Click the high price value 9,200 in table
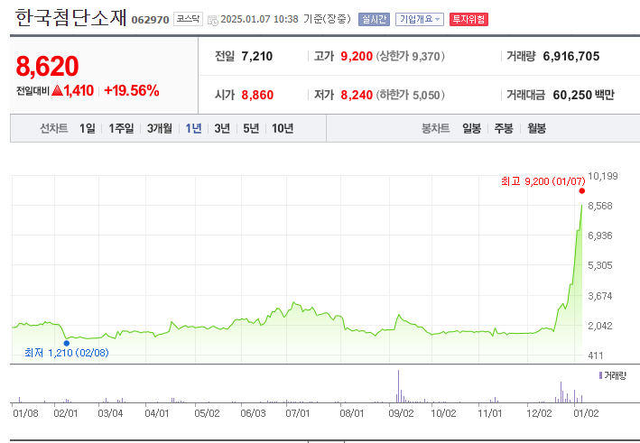This screenshot has width=640, height=443. tap(357, 56)
